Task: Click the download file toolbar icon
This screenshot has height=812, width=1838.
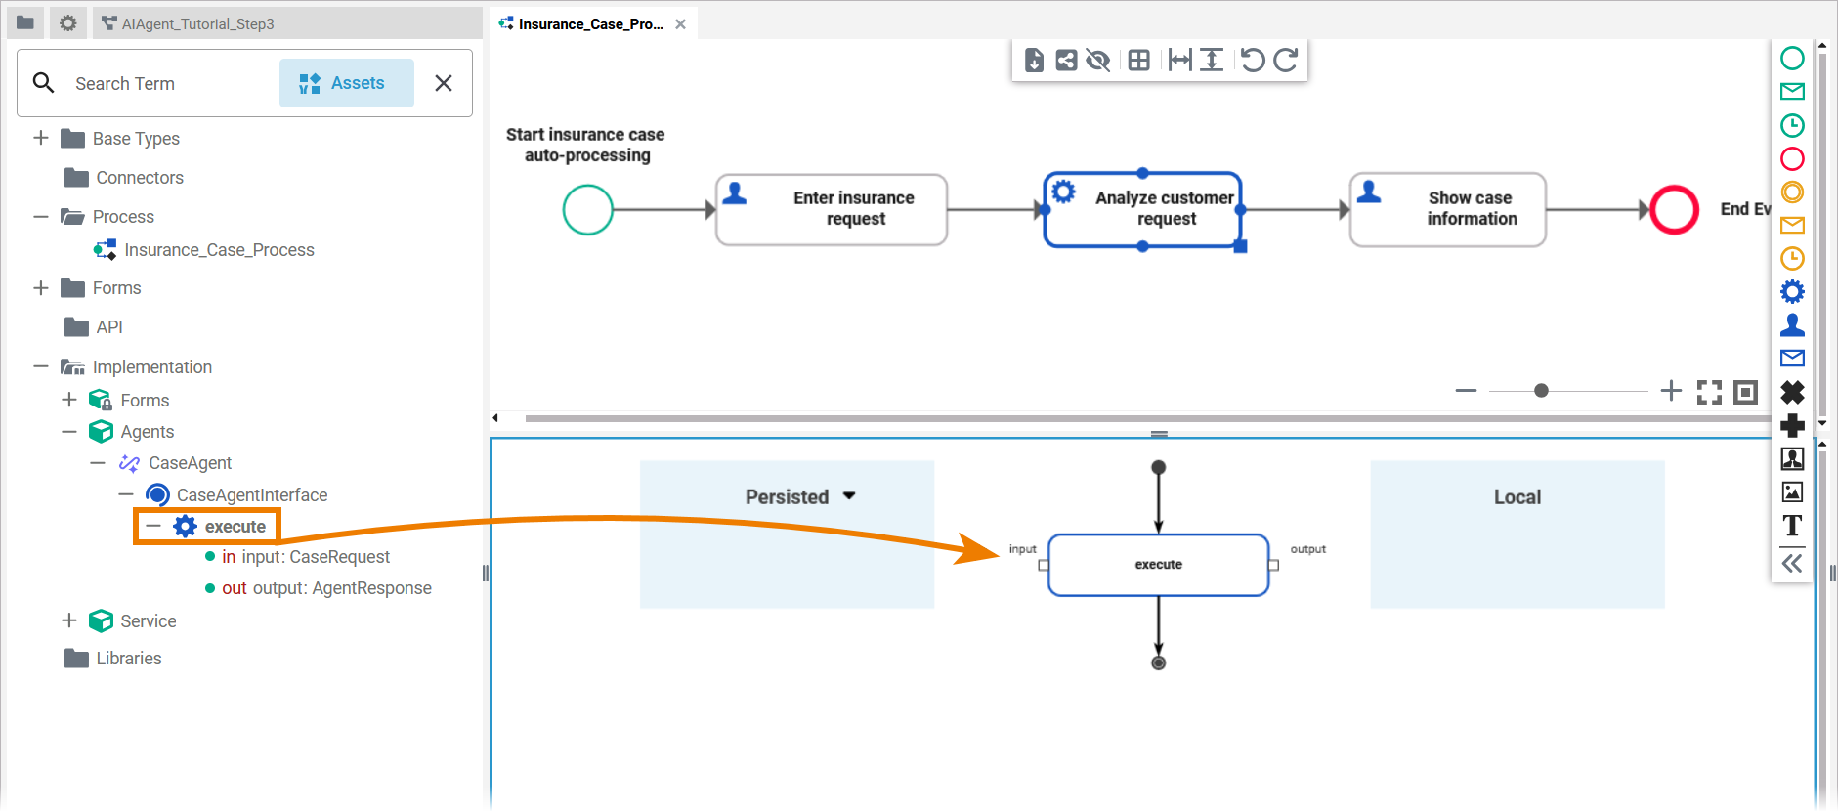Action: pyautogui.click(x=1034, y=61)
